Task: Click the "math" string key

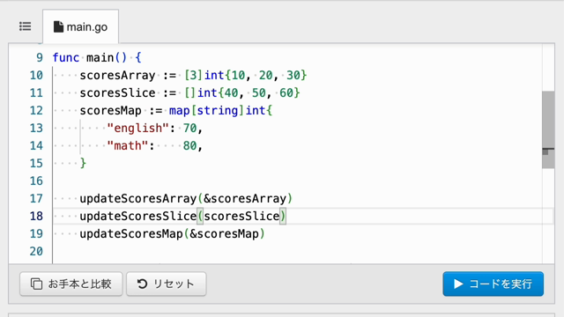Action: (128, 145)
